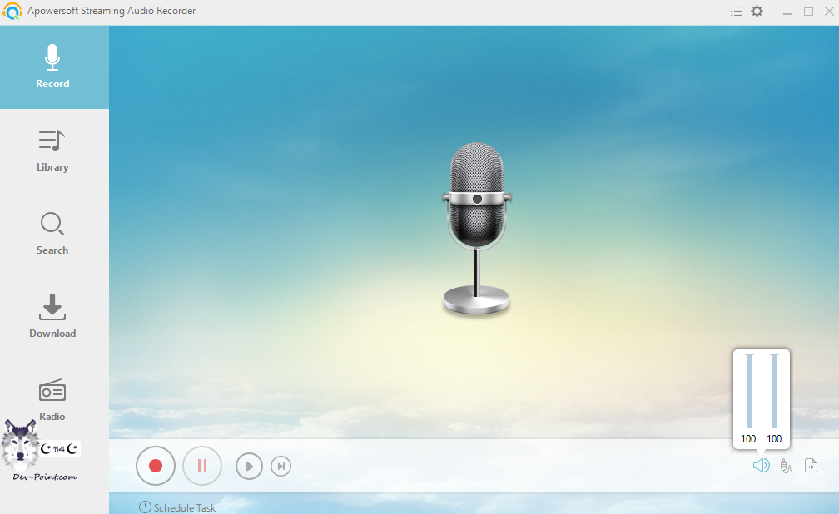Click the play button
Viewport: 839px width, 514px height.
249,467
